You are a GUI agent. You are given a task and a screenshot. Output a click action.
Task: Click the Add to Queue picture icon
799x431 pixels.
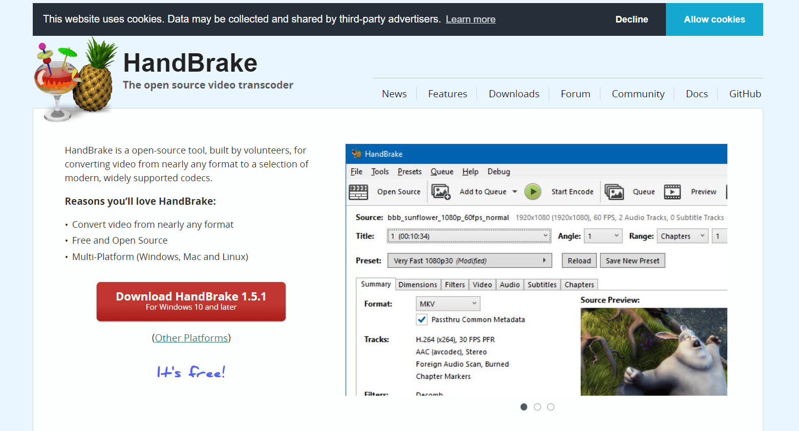(x=441, y=192)
